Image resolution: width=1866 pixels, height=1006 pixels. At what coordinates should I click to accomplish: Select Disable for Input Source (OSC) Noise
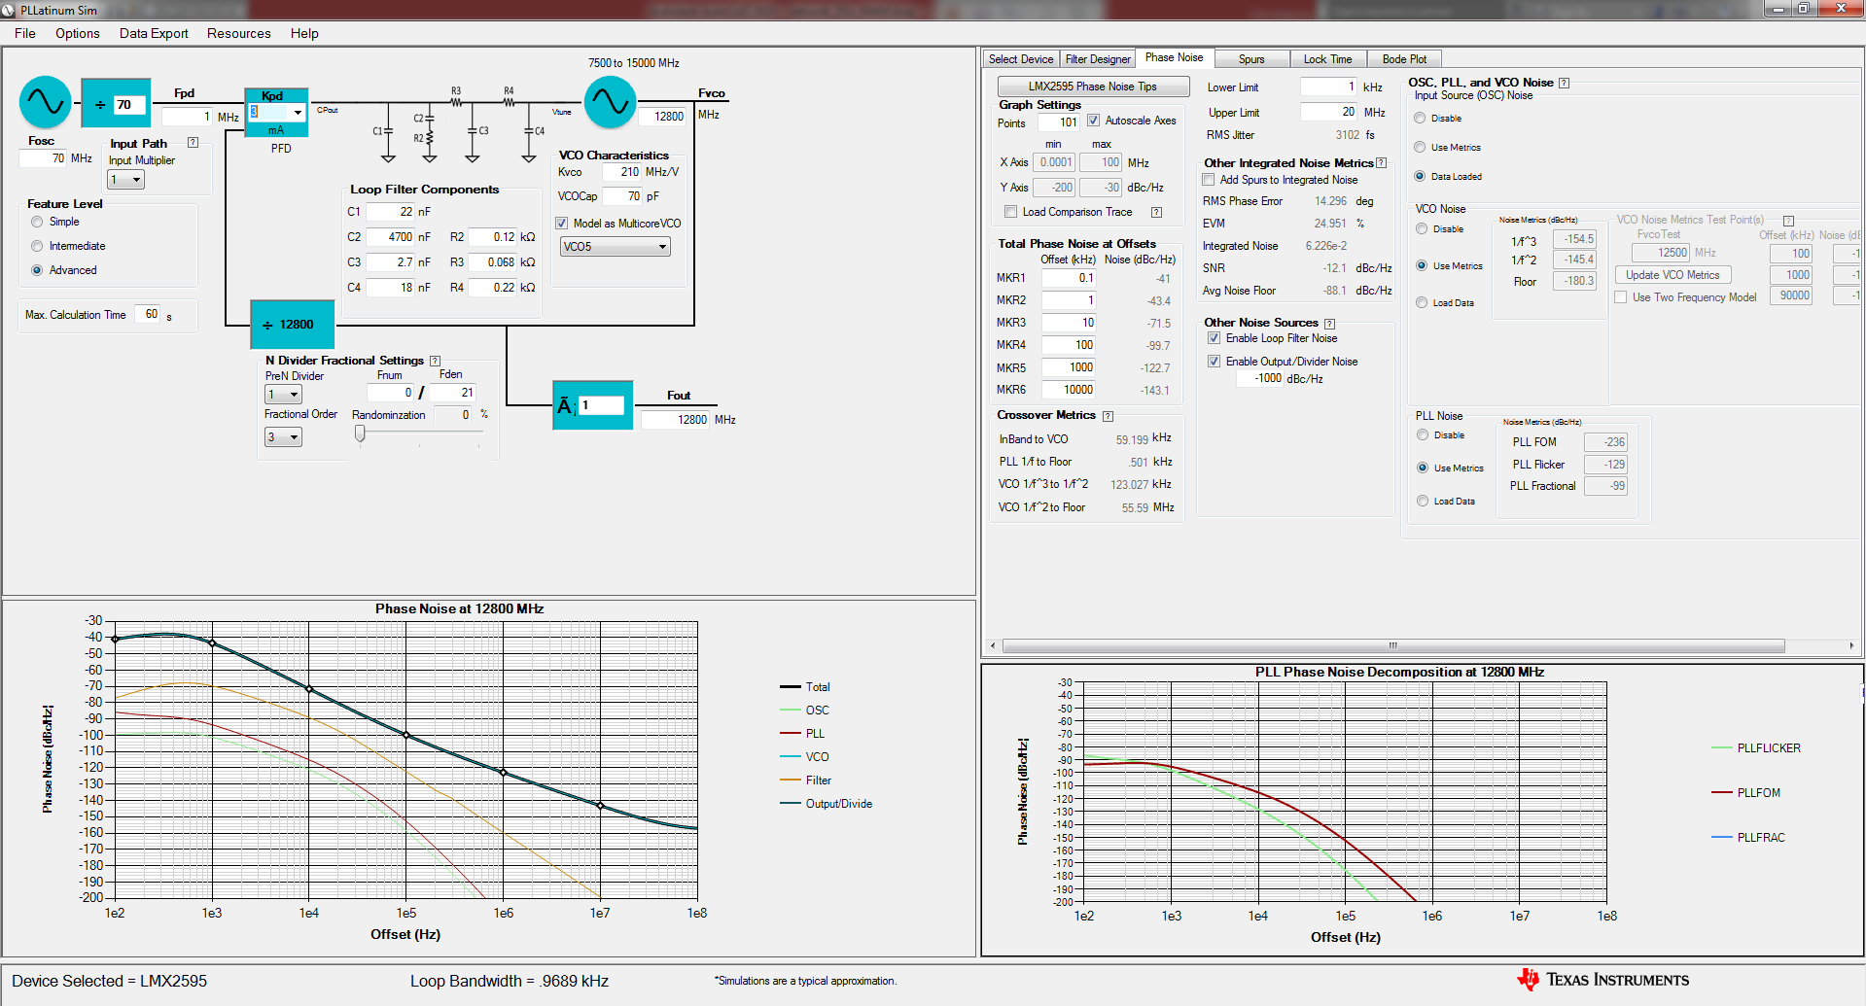[x=1420, y=118]
